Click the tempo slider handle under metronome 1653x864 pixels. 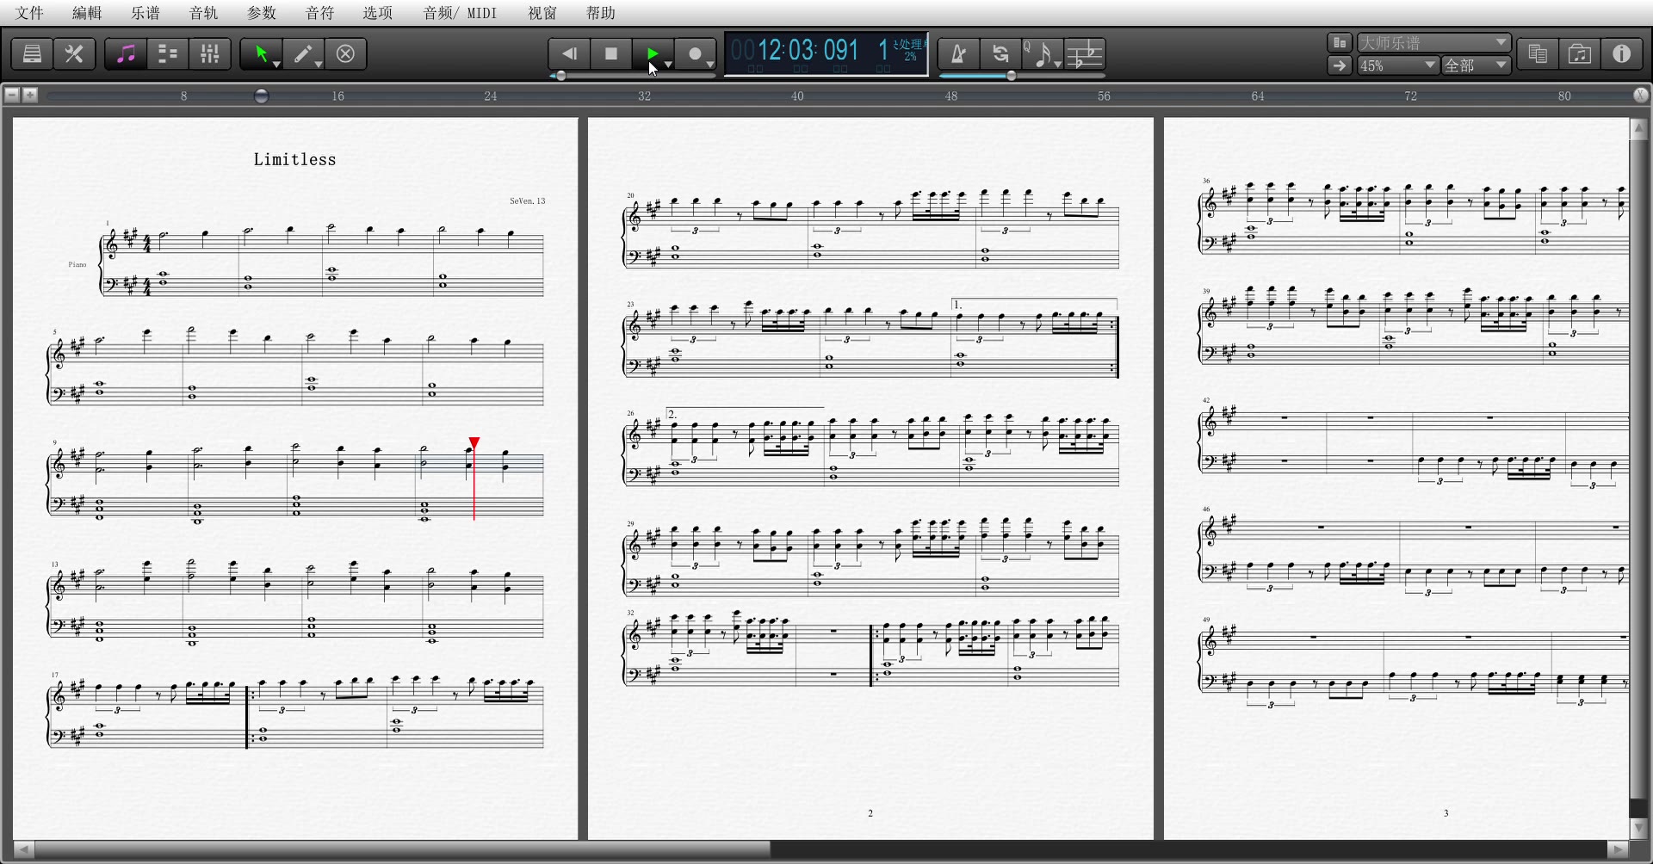tap(1012, 76)
